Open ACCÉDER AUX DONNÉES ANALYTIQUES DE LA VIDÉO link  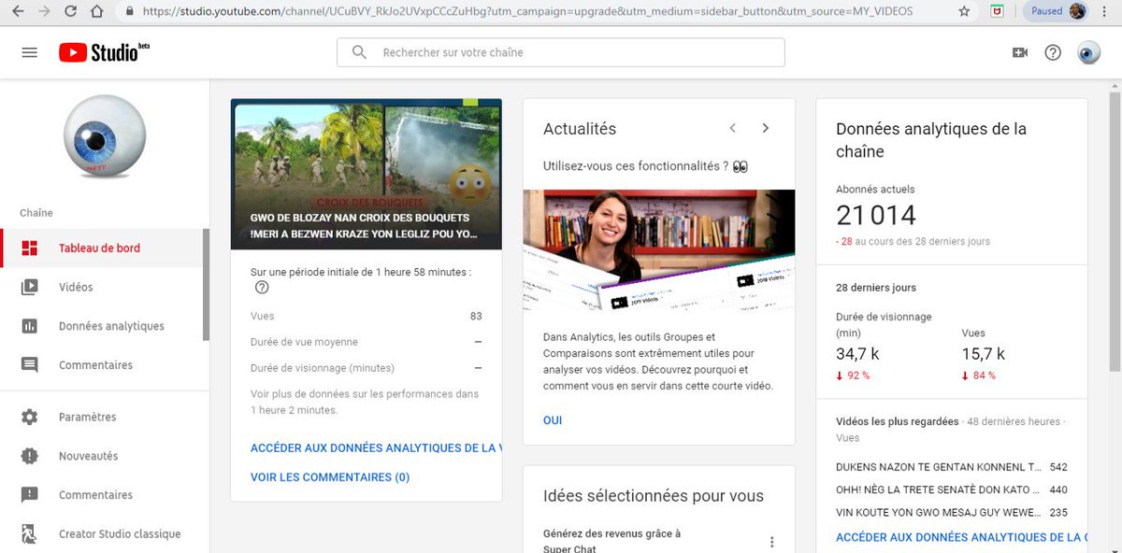(x=376, y=448)
